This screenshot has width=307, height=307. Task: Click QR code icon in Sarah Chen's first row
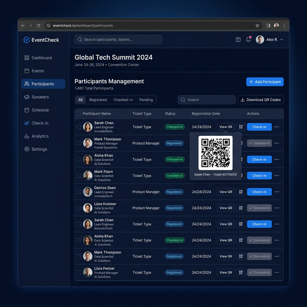point(240,127)
